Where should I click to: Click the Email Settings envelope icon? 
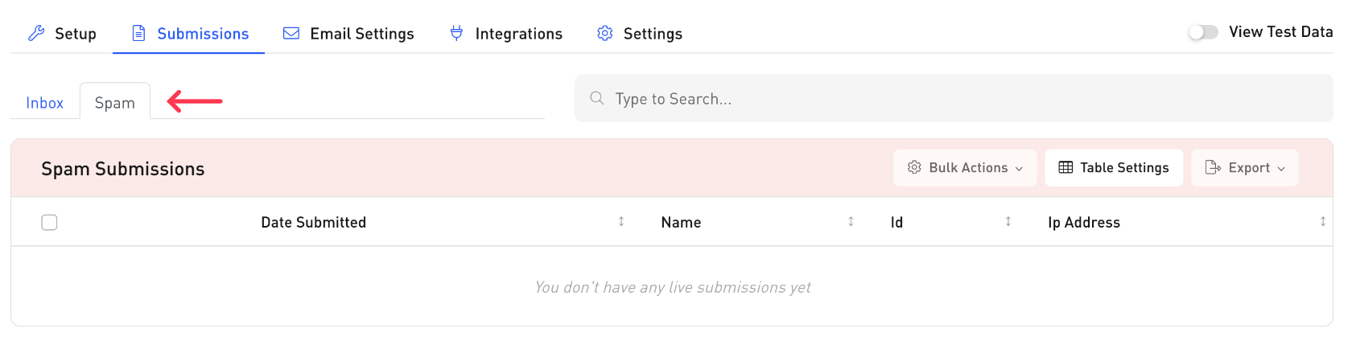click(291, 33)
